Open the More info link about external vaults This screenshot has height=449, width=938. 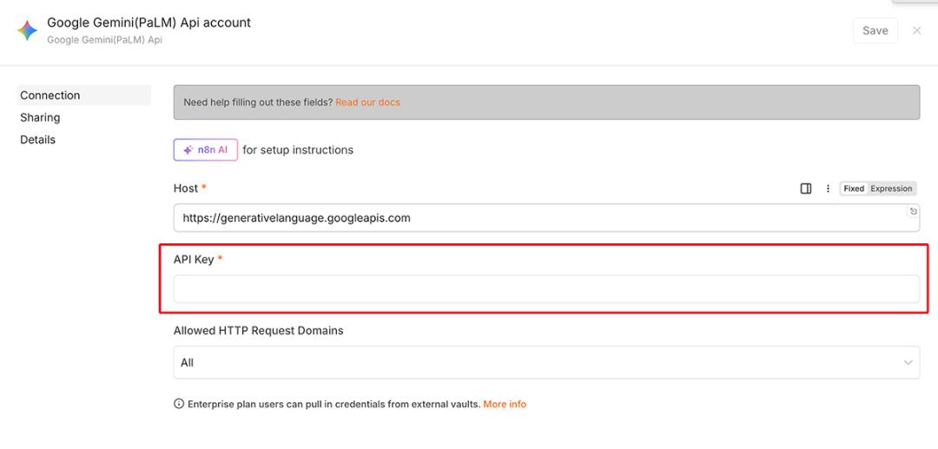[x=505, y=404]
